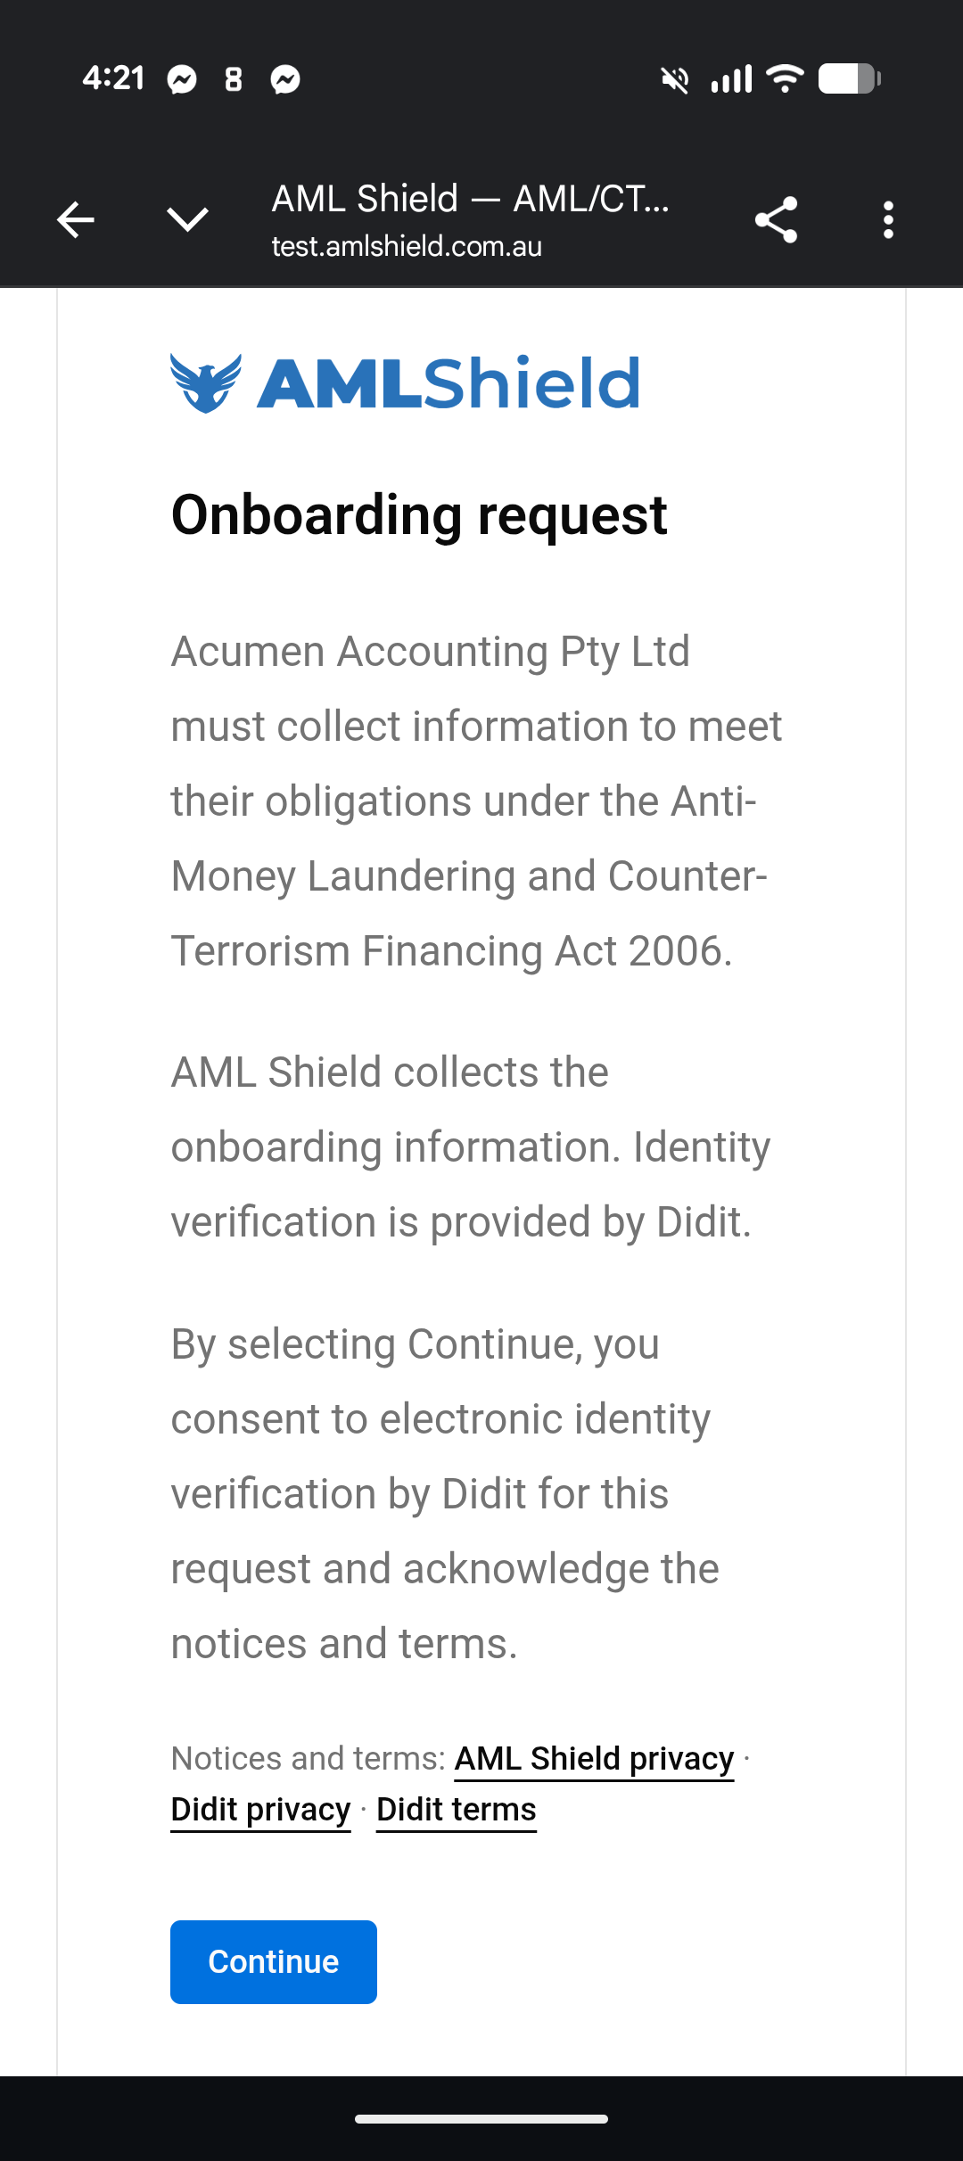
Task: Open the AML Shield privacy link
Action: pyautogui.click(x=594, y=1758)
